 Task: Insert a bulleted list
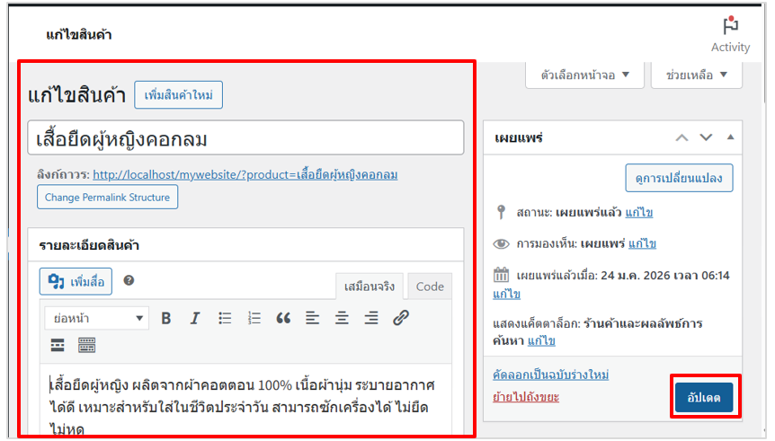pyautogui.click(x=225, y=318)
